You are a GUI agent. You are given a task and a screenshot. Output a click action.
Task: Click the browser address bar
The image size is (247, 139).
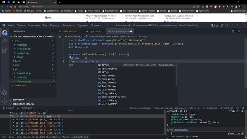pyautogui.click(x=104, y=7)
